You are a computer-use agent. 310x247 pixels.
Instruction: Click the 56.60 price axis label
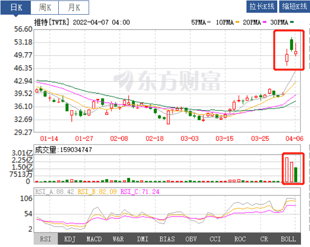click(23, 29)
